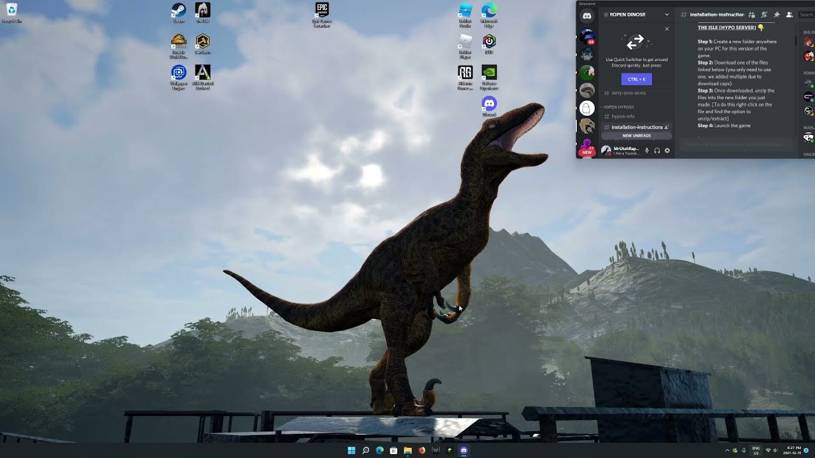The height and width of the screenshot is (458, 815).
Task: Open ENG US language switcher in tray
Action: point(756,450)
